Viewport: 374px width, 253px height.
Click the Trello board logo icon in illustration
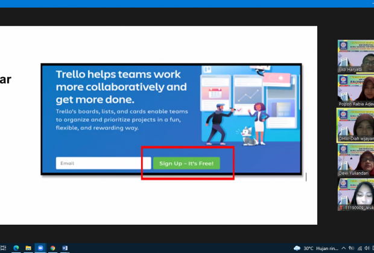(207, 69)
